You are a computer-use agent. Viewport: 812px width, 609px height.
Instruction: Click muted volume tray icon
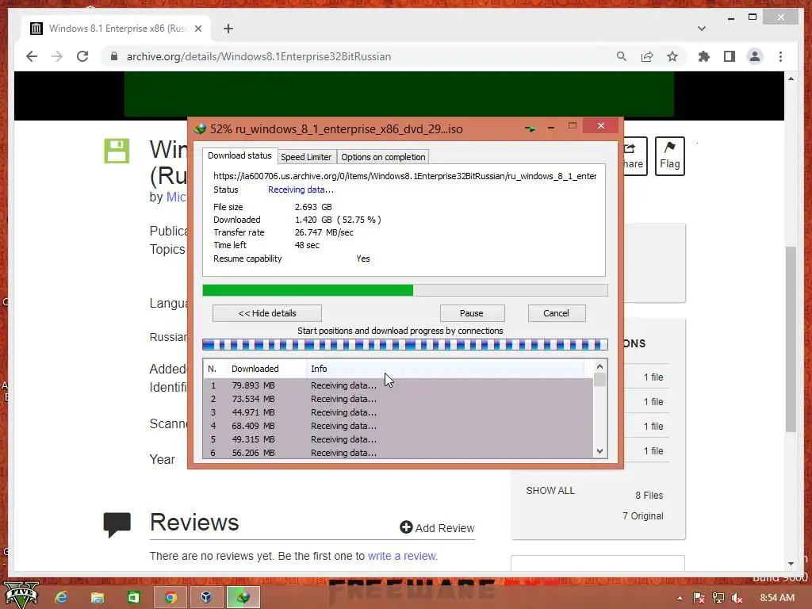click(x=737, y=598)
